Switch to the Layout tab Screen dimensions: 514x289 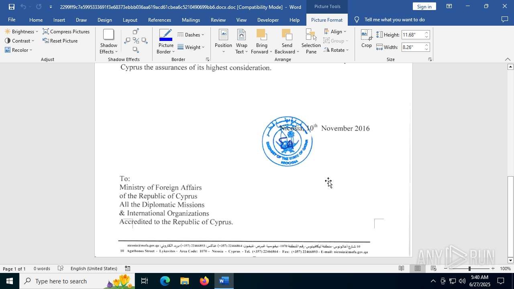(130, 20)
